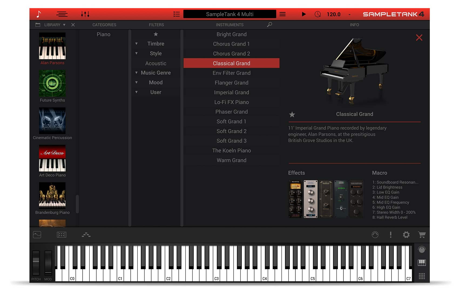459x292 pixels.
Task: Click the search magnifier in Instruments header
Action: 269,25
